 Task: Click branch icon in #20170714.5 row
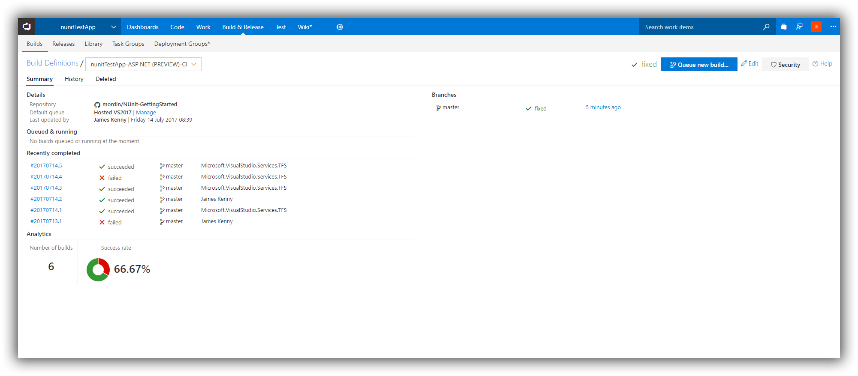(x=162, y=166)
